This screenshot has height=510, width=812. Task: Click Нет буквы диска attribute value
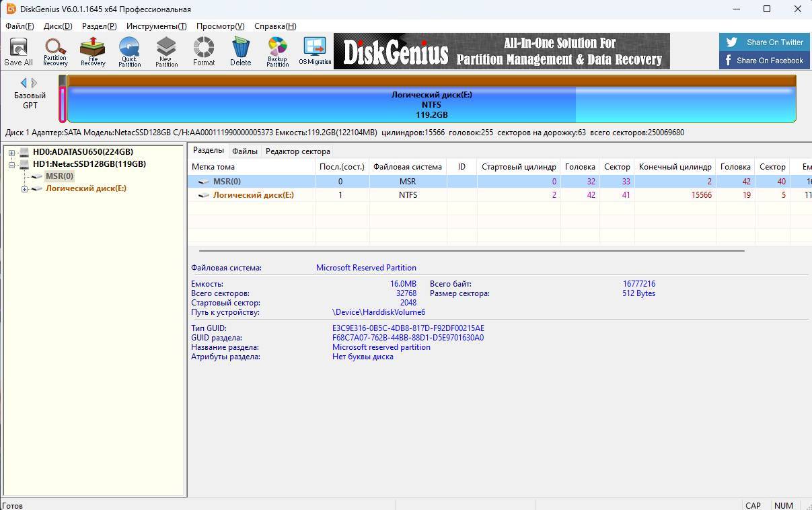[363, 357]
